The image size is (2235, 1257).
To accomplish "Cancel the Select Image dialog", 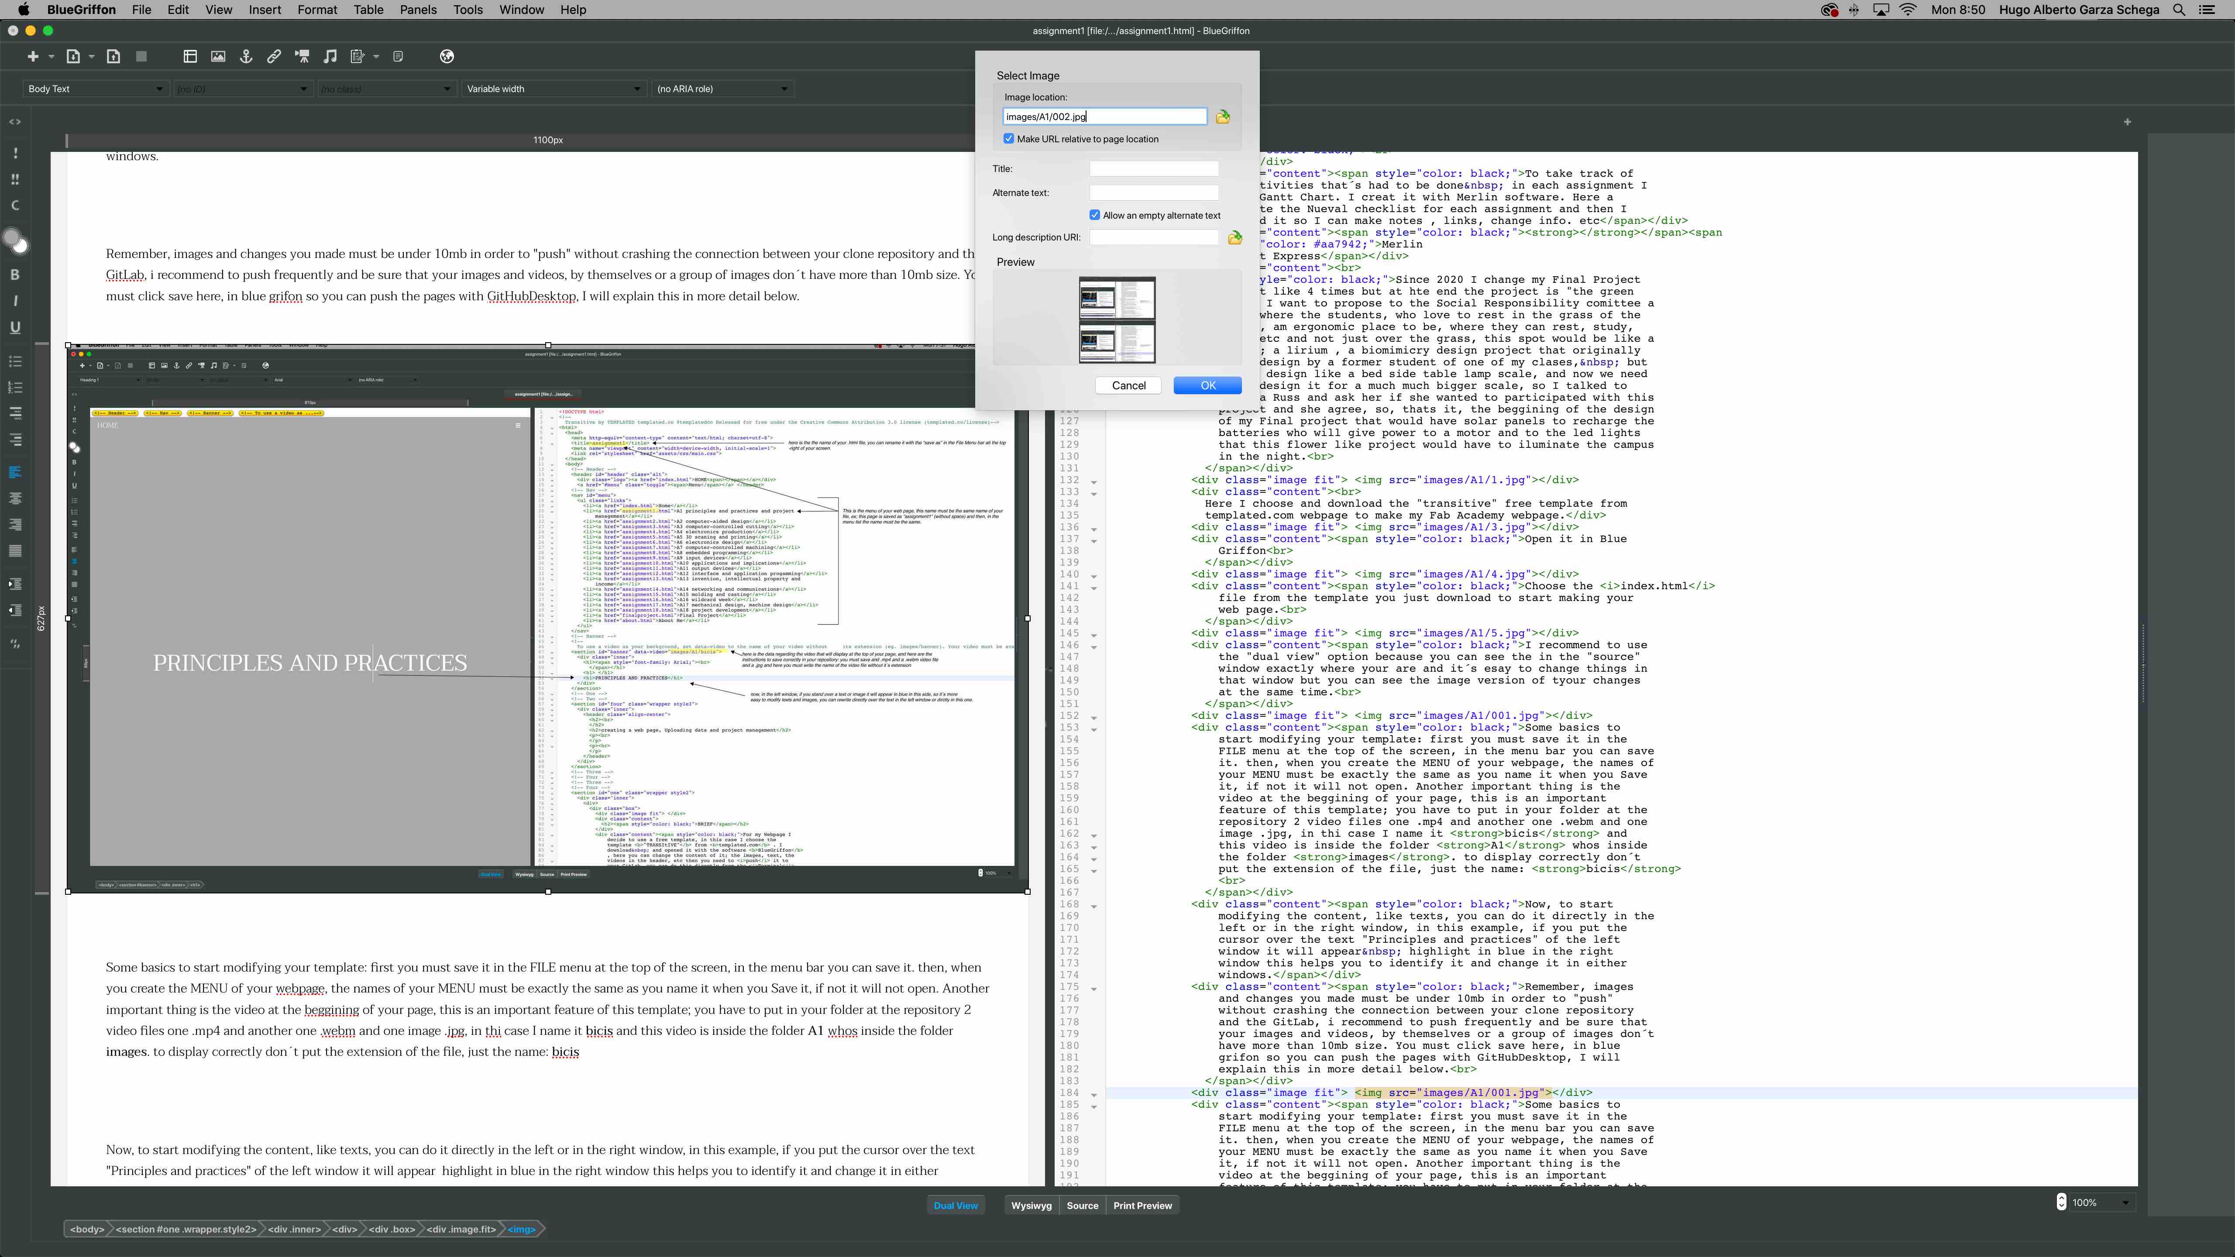I will tap(1128, 385).
